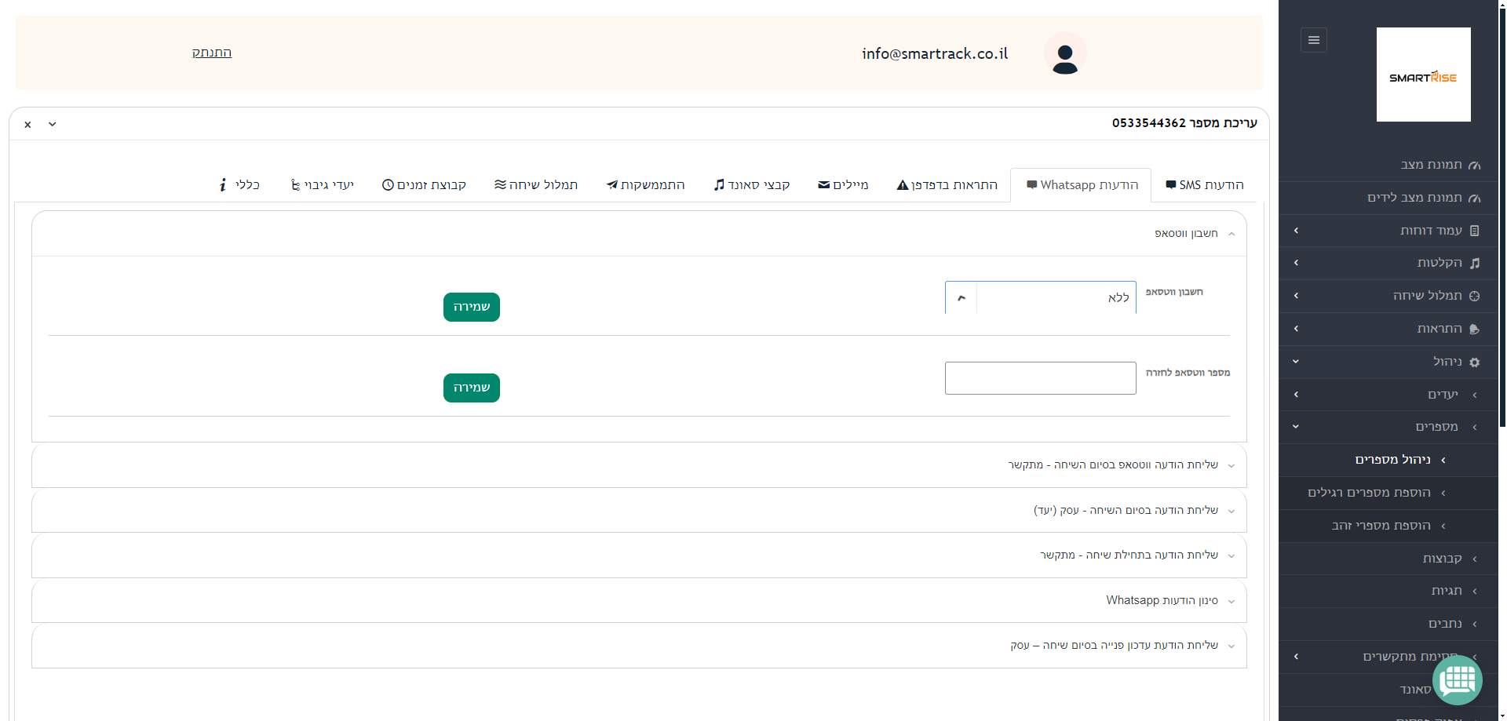This screenshot has height=721, width=1507.
Task: Open the user avatar icon
Action: [1065, 53]
